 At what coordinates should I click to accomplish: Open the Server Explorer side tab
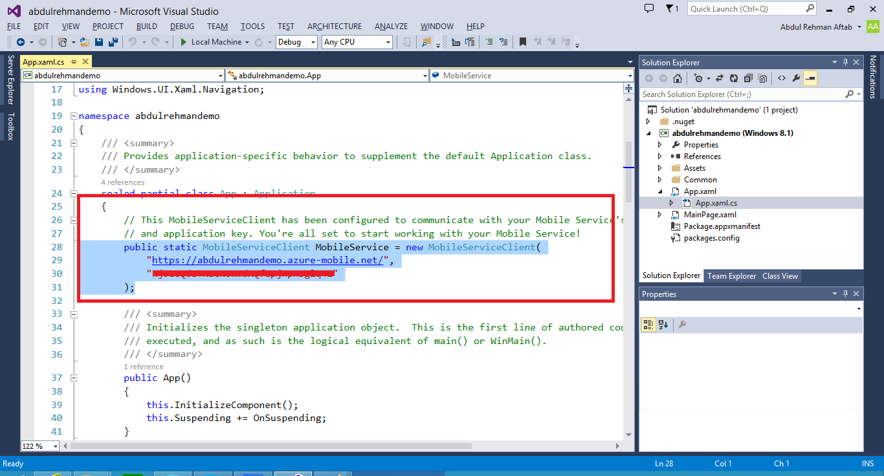10,80
